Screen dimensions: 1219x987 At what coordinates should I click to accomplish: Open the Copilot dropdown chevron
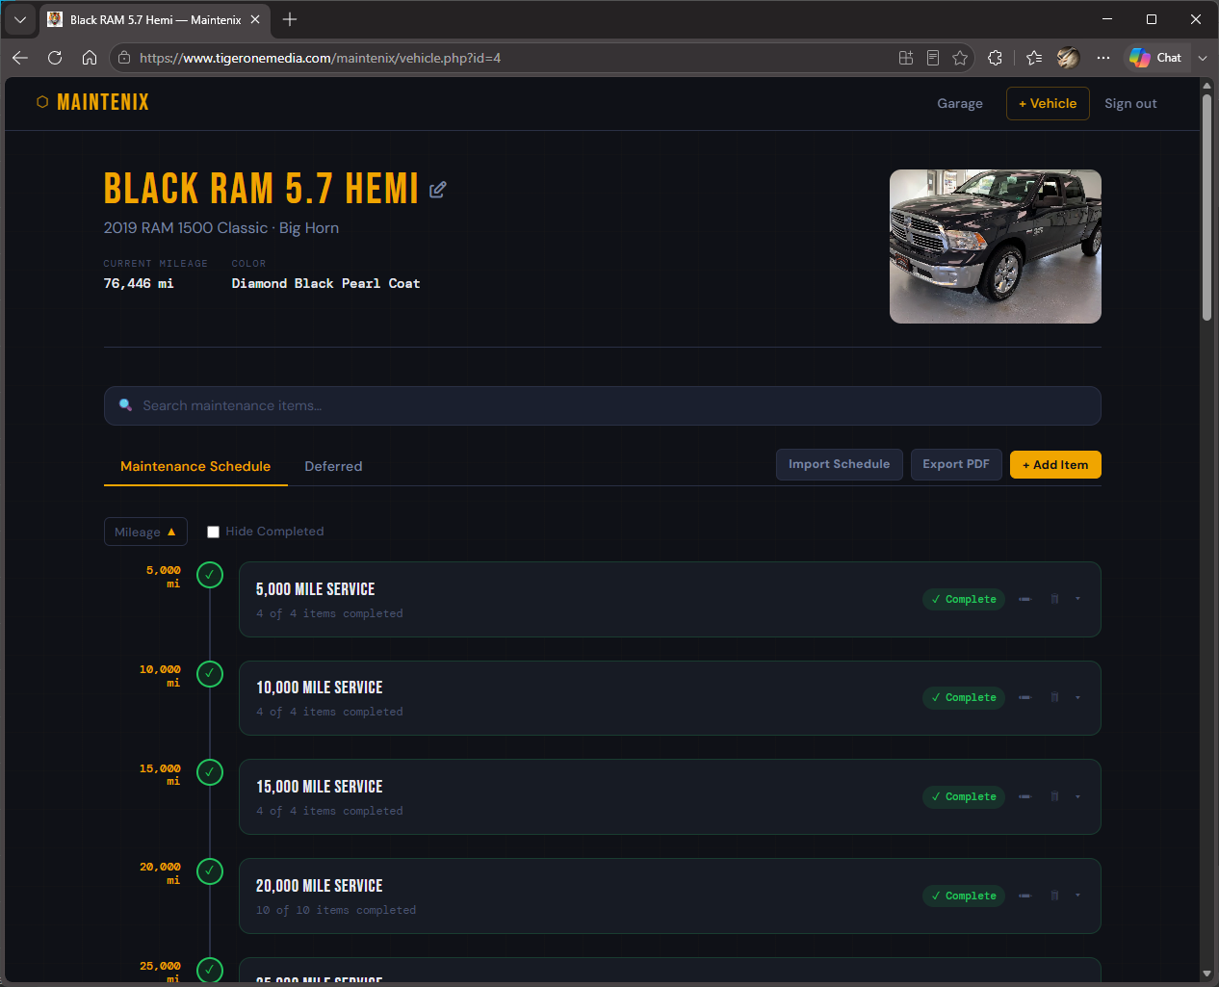click(1203, 58)
